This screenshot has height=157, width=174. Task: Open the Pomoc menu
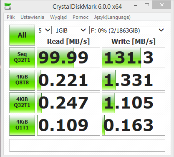pos(81,17)
